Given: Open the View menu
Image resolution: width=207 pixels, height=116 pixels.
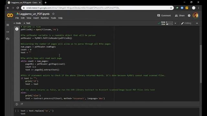Looking at the screenshot, I should click(29, 18).
